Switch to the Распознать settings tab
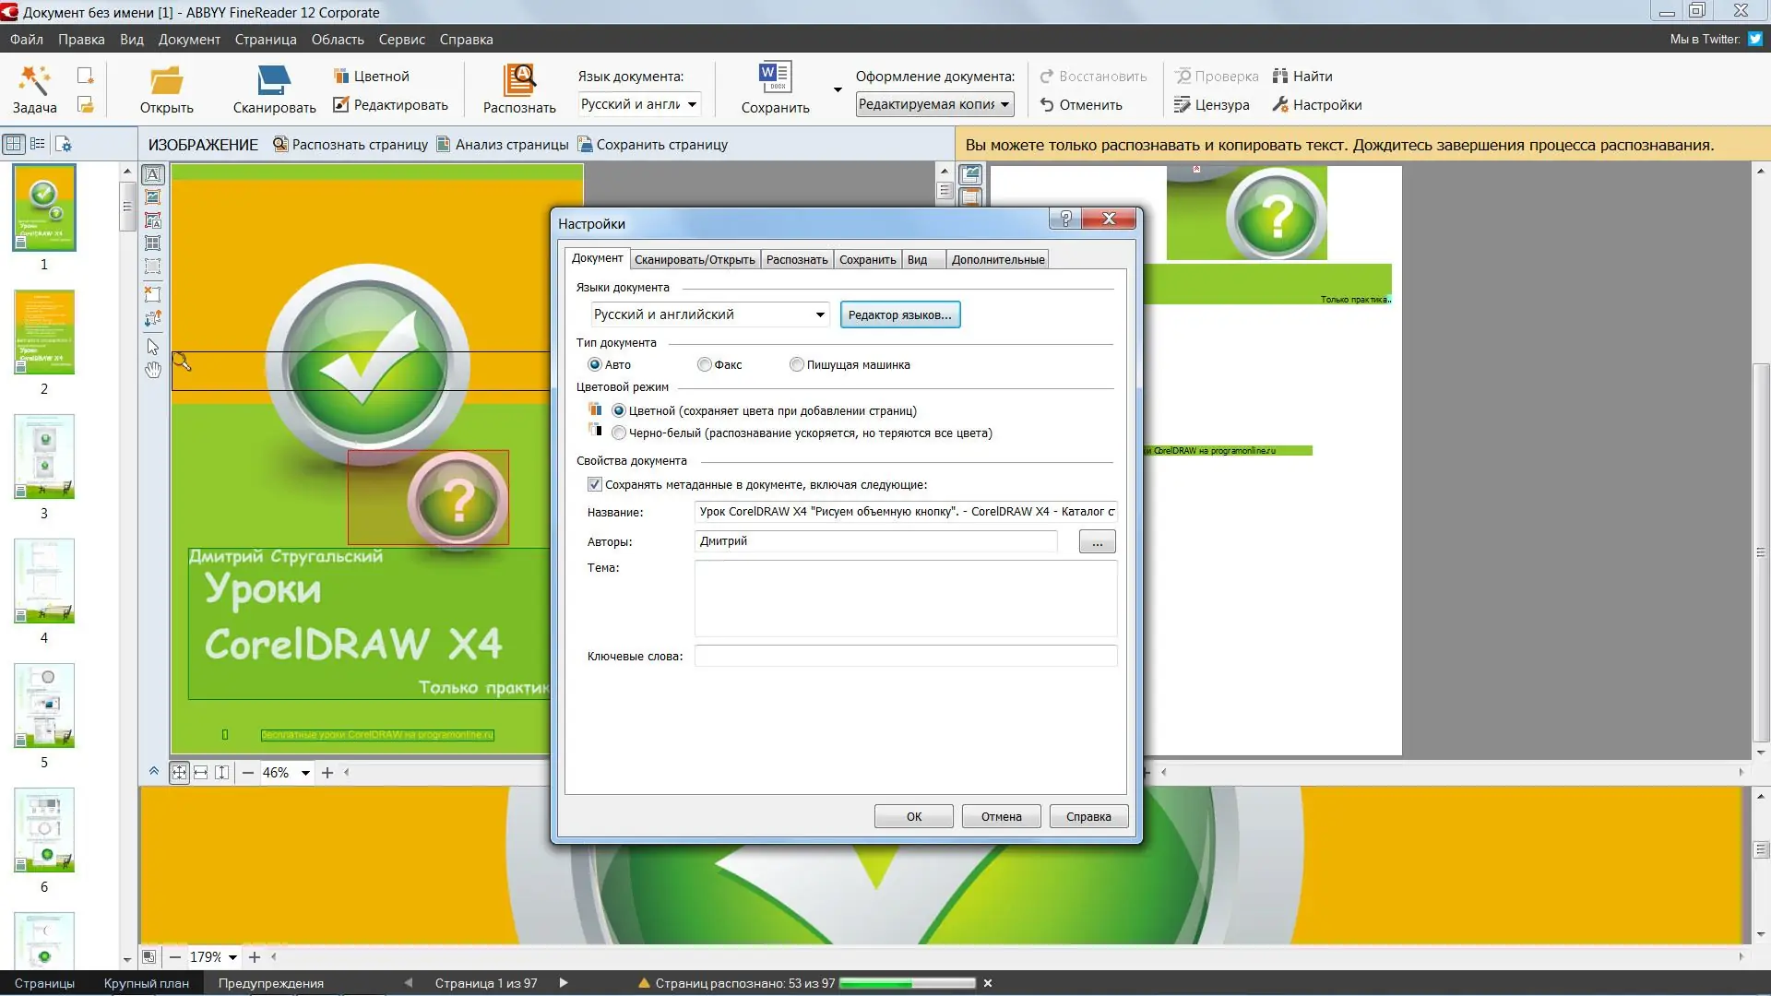The height and width of the screenshot is (996, 1771). click(x=796, y=260)
